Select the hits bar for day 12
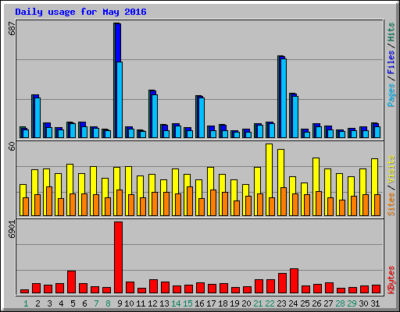Viewport: 400px width, 312px height. (x=150, y=114)
